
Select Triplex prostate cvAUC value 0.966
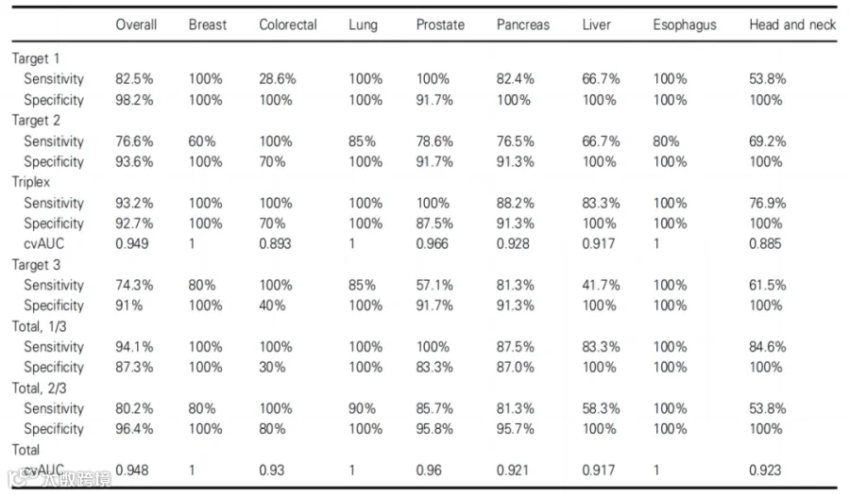pyautogui.click(x=432, y=244)
